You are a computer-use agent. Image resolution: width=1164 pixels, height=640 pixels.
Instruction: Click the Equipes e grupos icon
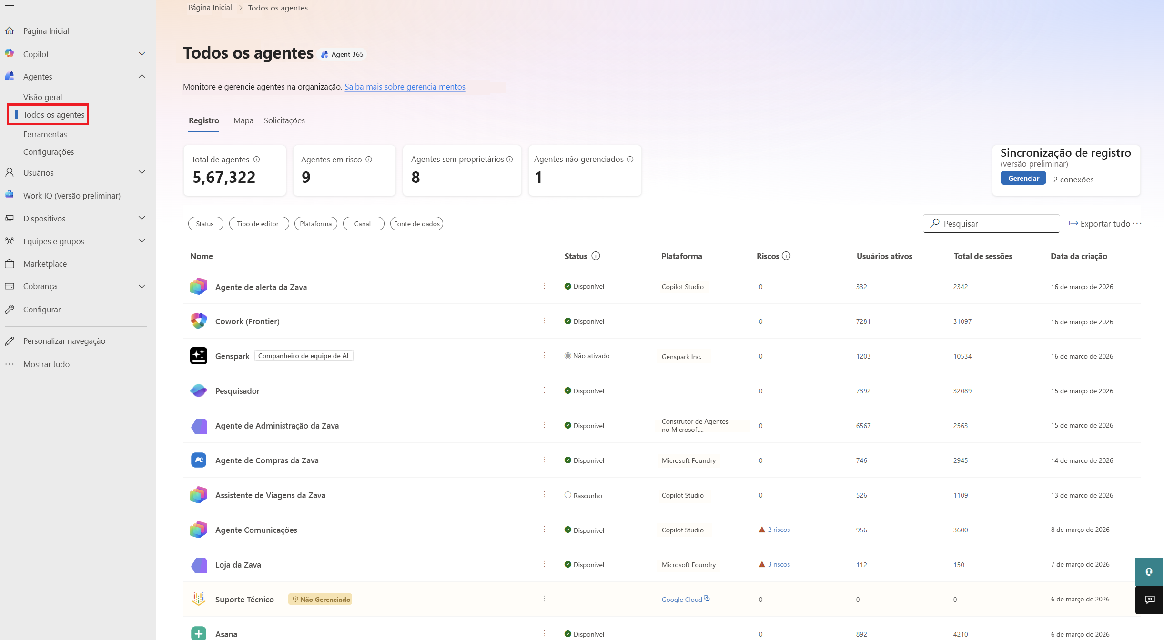pos(10,241)
